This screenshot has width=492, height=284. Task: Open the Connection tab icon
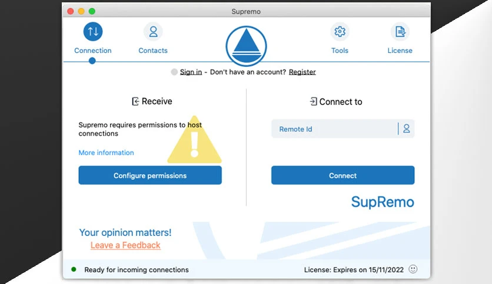click(93, 32)
